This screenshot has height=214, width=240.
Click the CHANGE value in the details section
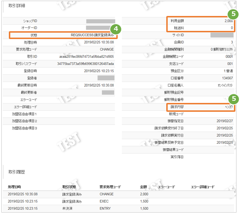pos(107,49)
